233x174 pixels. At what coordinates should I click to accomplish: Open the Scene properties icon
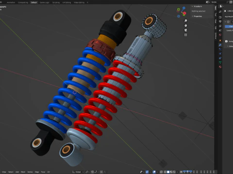coord(220,30)
